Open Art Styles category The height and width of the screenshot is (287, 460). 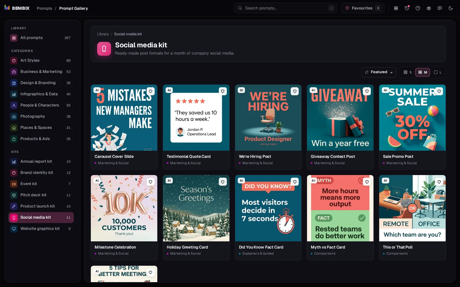point(41,61)
